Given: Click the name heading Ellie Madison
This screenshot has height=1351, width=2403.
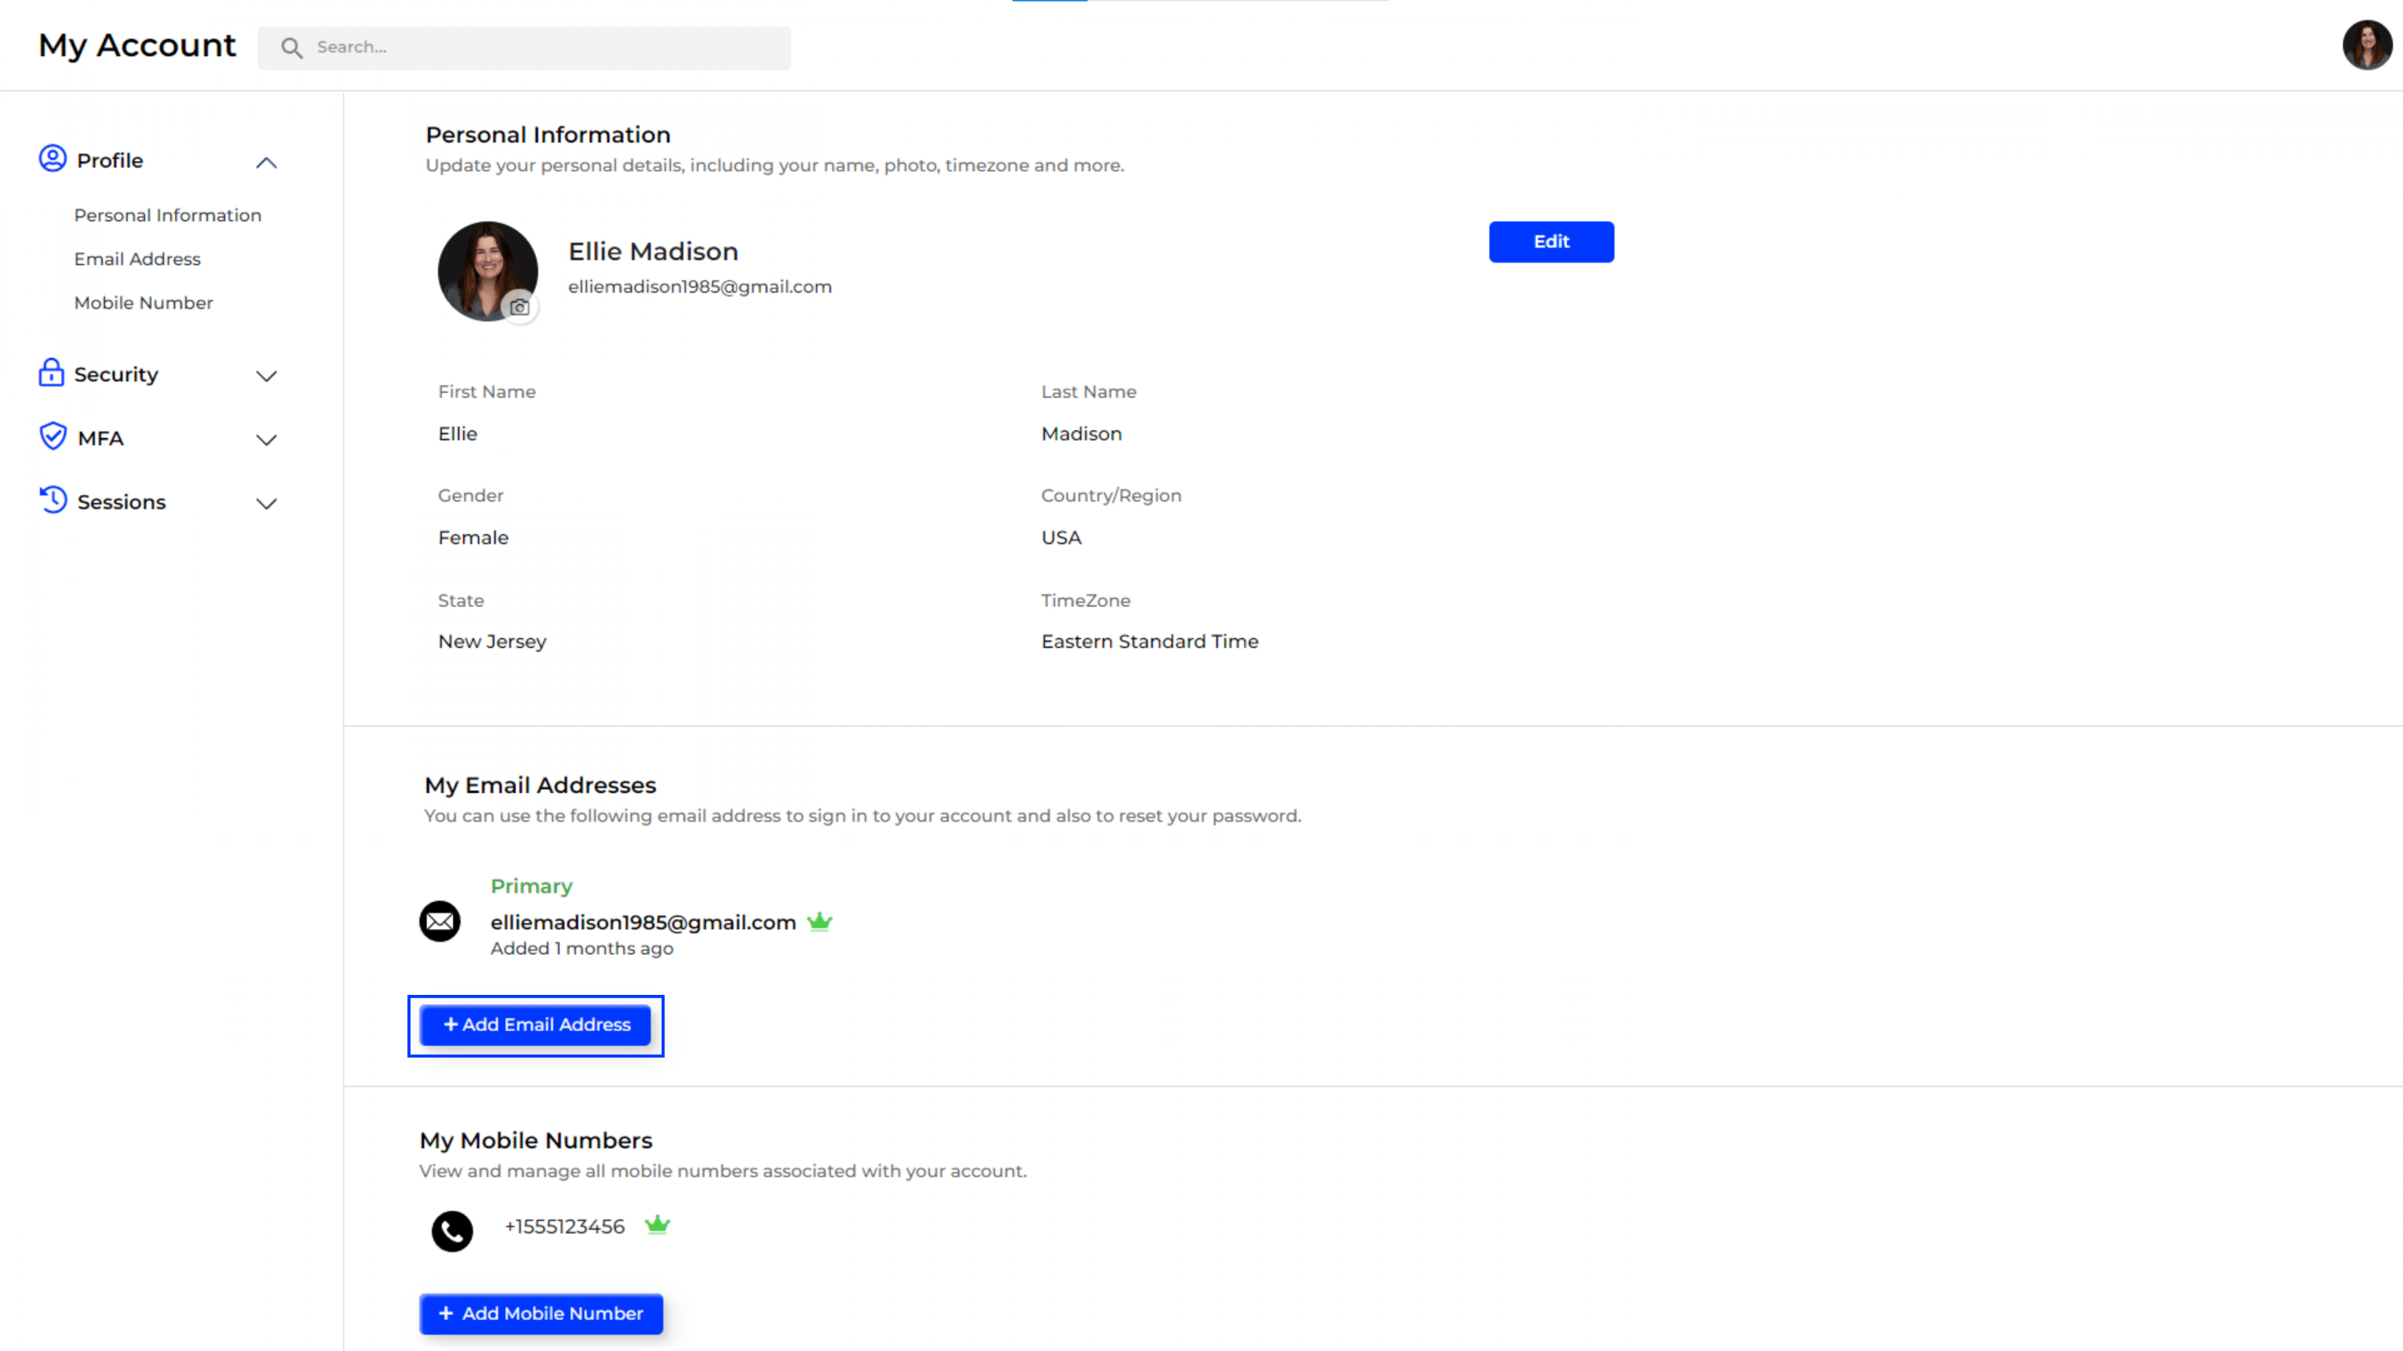Looking at the screenshot, I should [653, 251].
